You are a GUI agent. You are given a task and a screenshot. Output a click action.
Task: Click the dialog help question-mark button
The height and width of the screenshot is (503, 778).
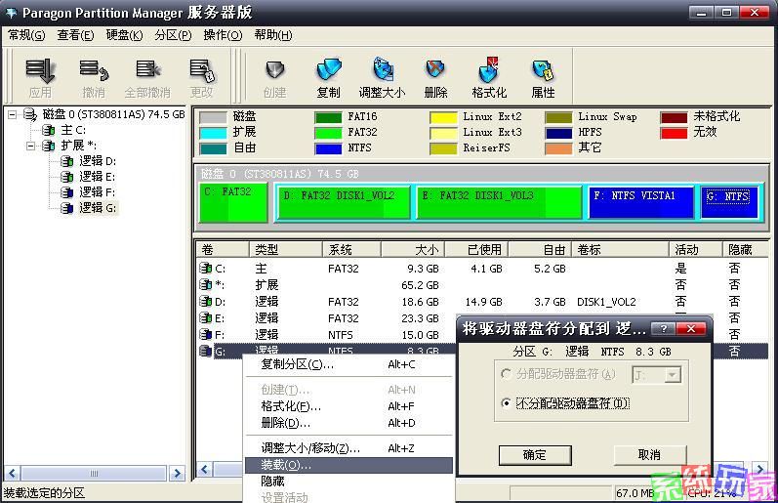[x=664, y=329]
